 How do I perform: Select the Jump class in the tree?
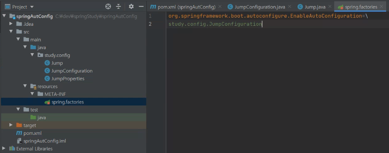(x=57, y=63)
